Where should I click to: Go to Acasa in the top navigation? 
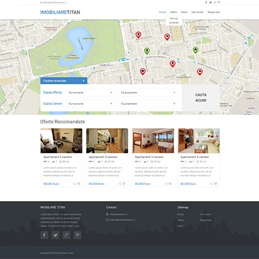[x=163, y=12]
